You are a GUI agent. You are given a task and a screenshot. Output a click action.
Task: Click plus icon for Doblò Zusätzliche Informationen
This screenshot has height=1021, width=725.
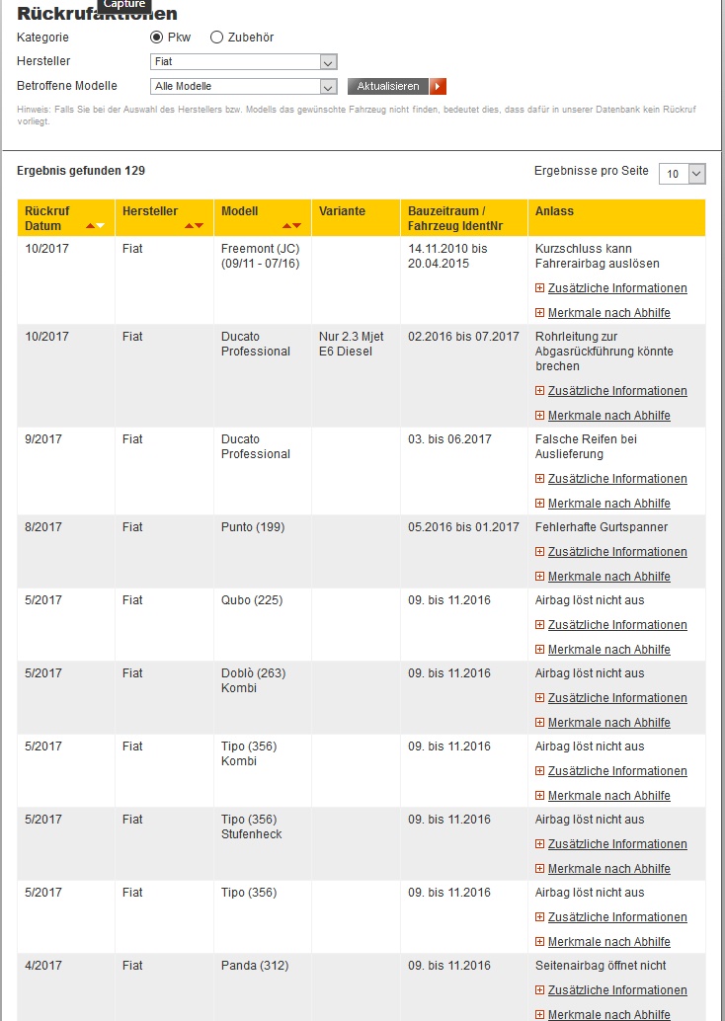click(x=539, y=698)
